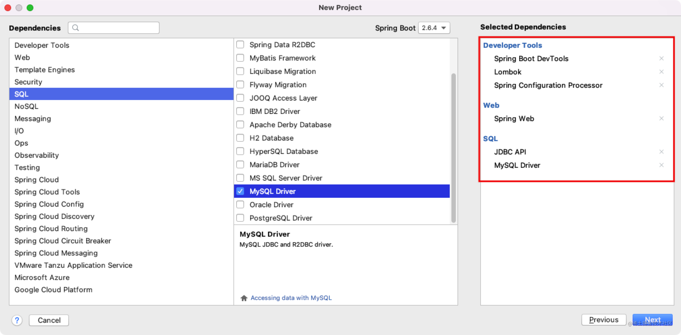Image resolution: width=681 pixels, height=335 pixels.
Task: Remove MySQL Driver from Selected Dependencies panel
Action: (662, 165)
